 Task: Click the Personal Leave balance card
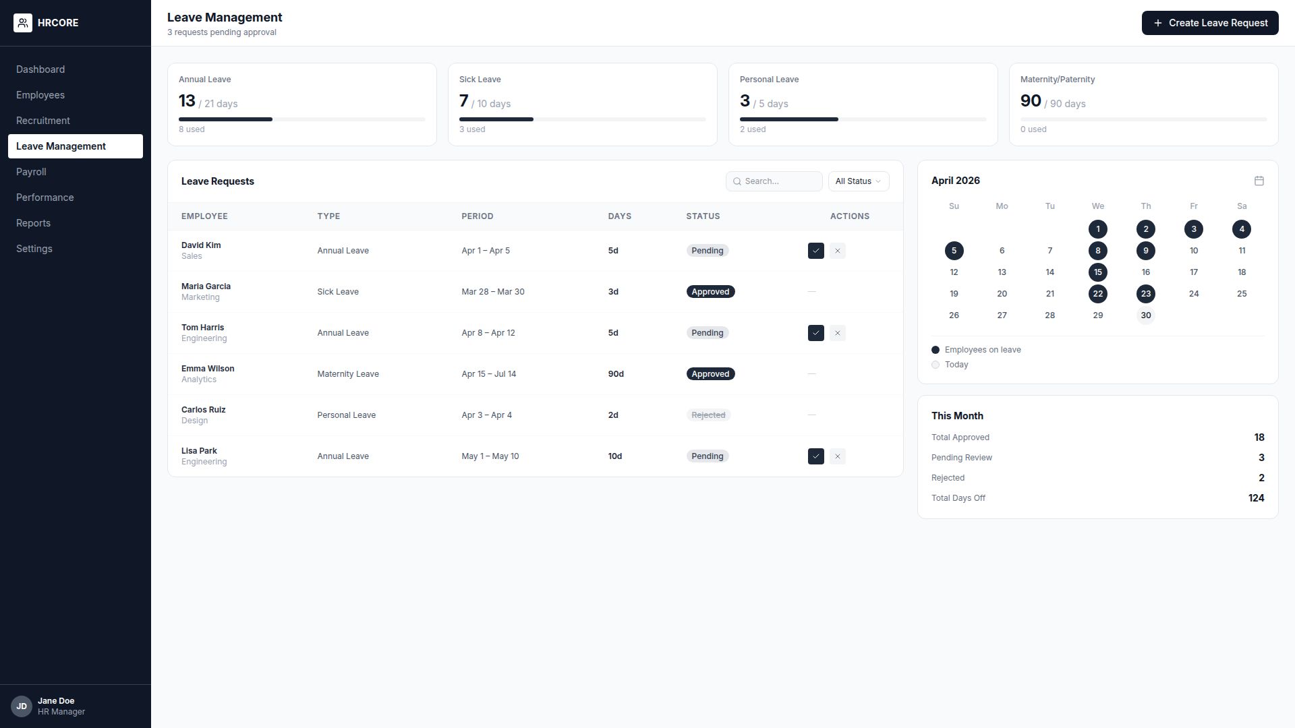coord(863,104)
